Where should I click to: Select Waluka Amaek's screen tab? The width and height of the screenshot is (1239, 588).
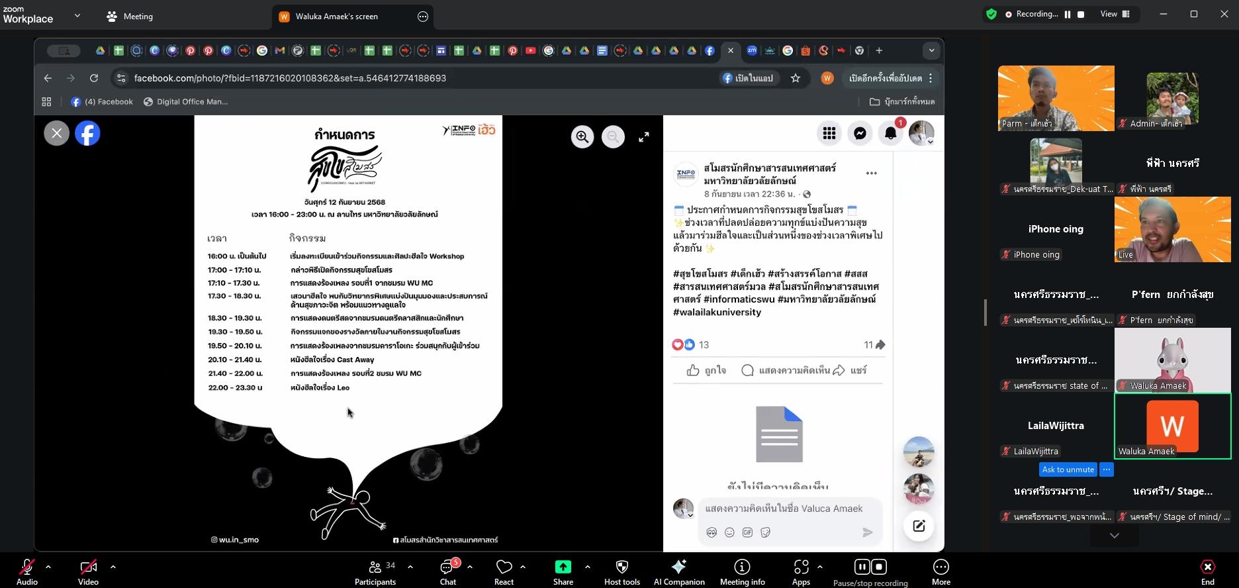click(336, 17)
